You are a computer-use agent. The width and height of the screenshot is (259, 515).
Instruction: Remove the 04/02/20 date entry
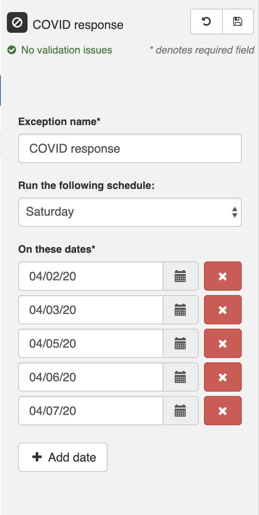point(222,276)
